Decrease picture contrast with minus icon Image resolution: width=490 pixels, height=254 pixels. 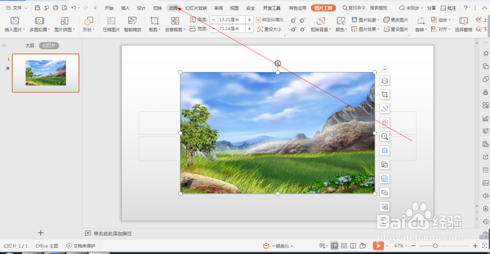pyautogui.click(x=302, y=21)
